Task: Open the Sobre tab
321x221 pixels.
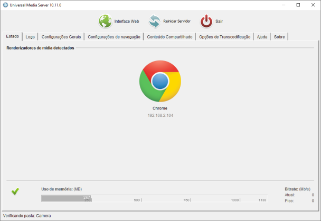Action: point(279,37)
